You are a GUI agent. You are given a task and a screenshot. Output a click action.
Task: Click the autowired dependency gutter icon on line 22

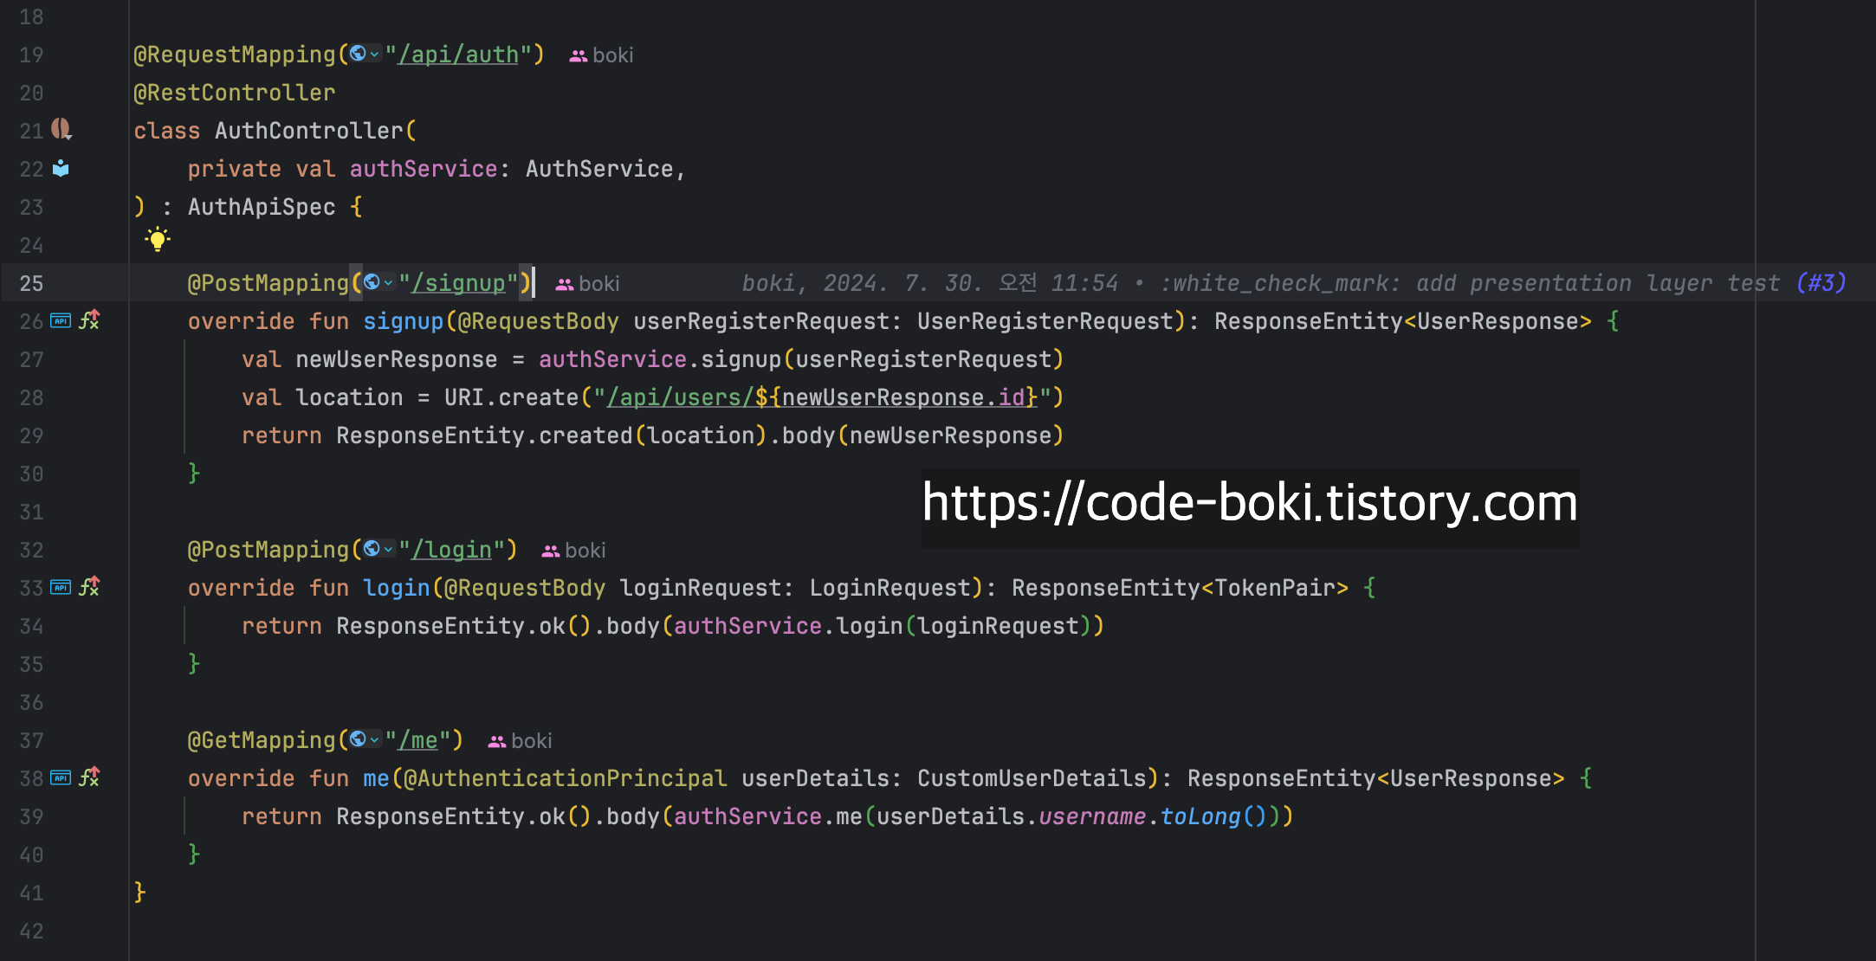(61, 168)
